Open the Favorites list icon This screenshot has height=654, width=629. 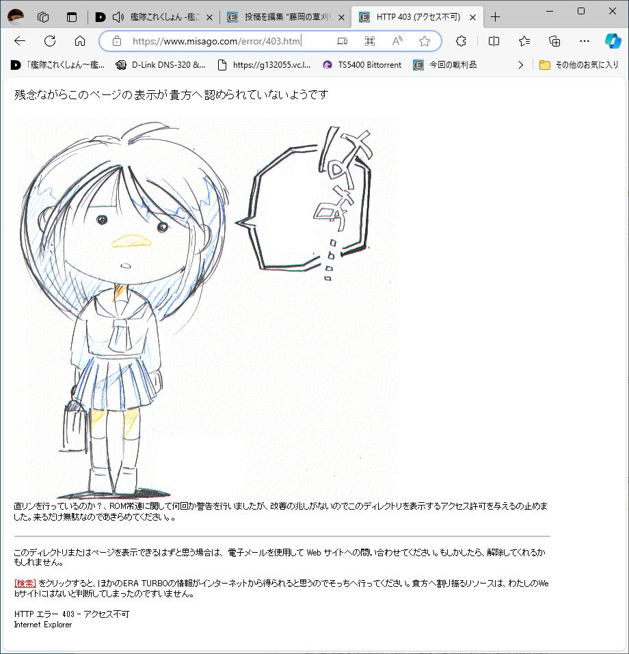tap(524, 41)
